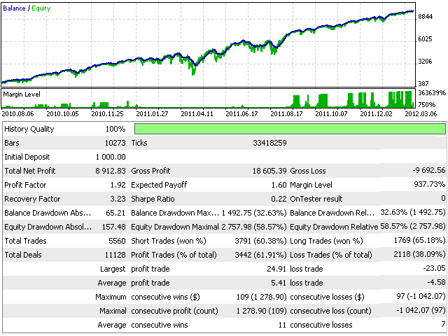Click Equity Drawdown Relative value 58.57% (2 757.98)
The width and height of the screenshot is (448, 336).
413,227
